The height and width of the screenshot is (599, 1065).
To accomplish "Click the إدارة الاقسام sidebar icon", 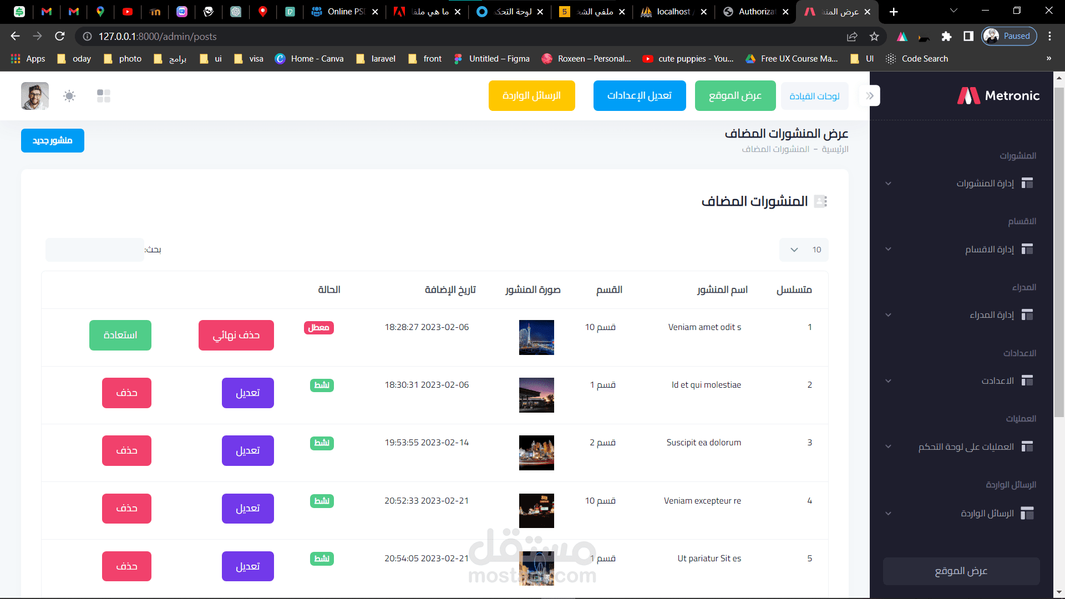I will [1027, 249].
